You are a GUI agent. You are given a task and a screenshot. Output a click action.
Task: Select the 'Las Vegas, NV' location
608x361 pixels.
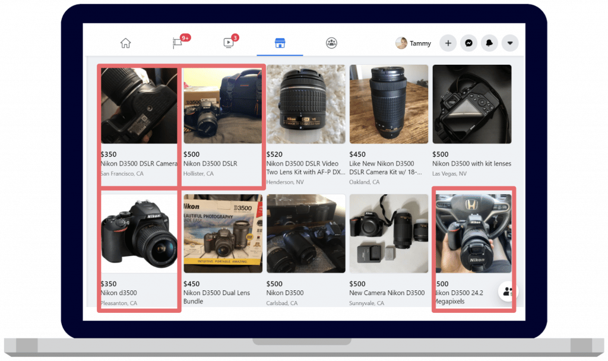449,174
